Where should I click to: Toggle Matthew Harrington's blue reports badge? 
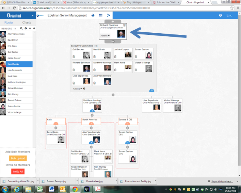92,111
